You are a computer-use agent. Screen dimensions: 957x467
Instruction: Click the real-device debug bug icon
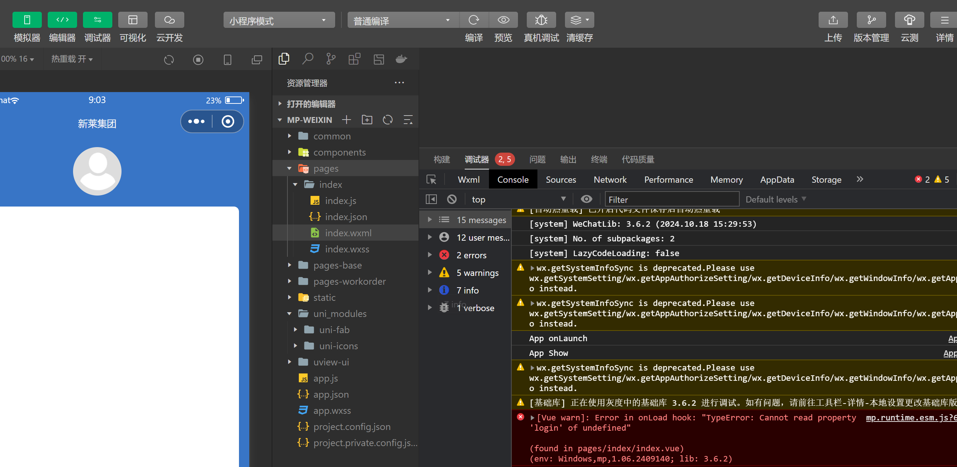541,20
